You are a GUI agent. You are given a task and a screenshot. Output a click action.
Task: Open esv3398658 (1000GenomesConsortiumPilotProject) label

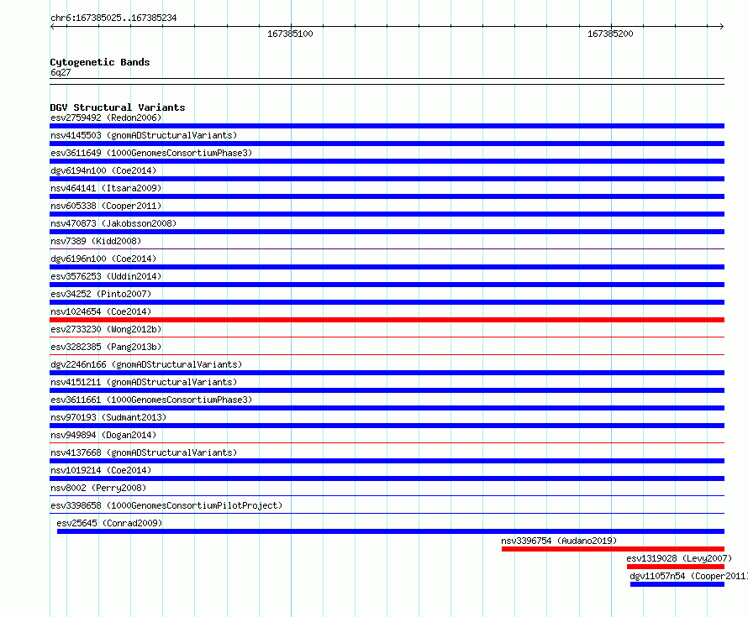166,505
